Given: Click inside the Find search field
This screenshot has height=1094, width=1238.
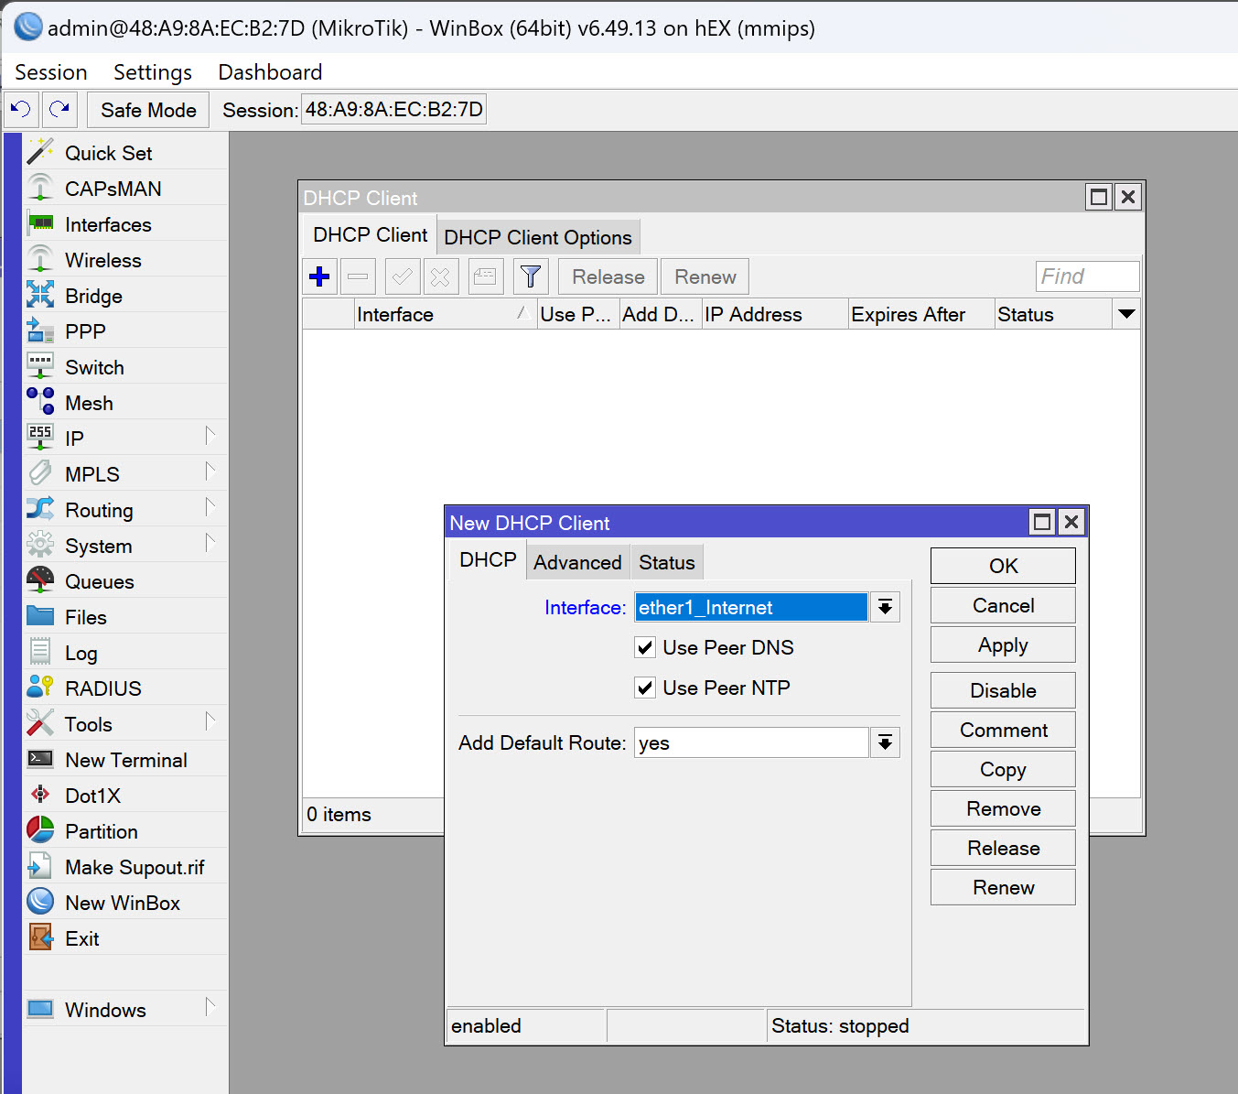Looking at the screenshot, I should [x=1086, y=276].
